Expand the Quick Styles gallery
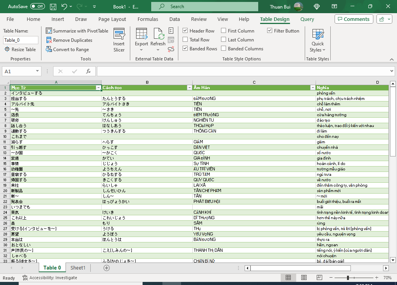Viewport: 397px width, 285px height. pyautogui.click(x=318, y=41)
